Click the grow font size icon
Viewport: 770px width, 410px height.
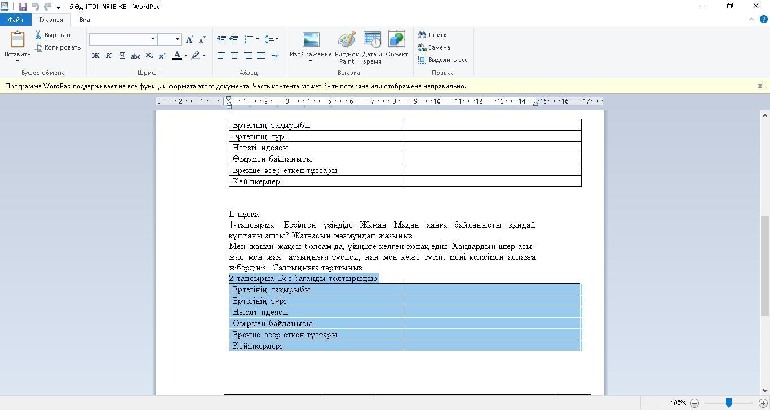(x=190, y=39)
